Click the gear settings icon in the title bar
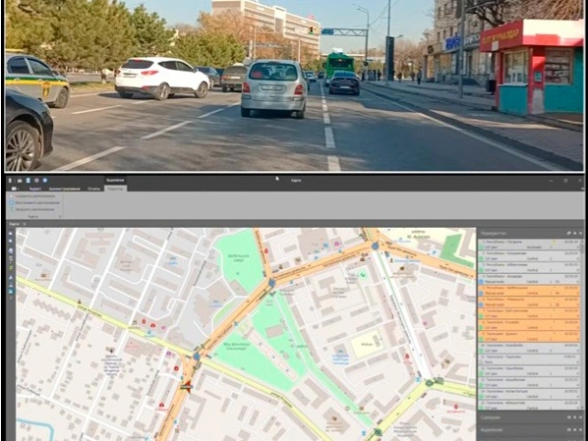The width and height of the screenshot is (588, 441). (x=36, y=180)
